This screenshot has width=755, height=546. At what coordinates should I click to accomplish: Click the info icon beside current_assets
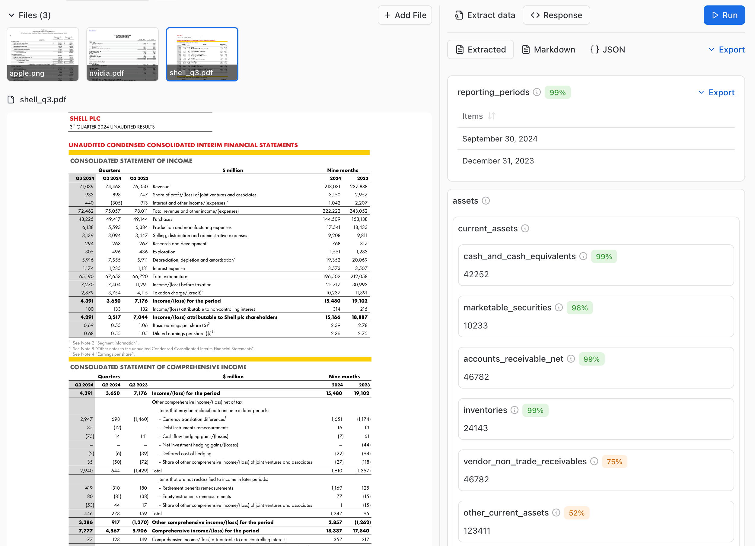coord(525,229)
